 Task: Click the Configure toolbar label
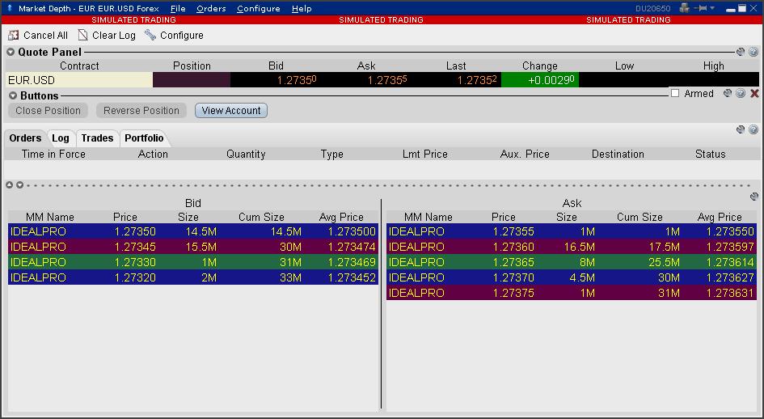click(x=182, y=35)
